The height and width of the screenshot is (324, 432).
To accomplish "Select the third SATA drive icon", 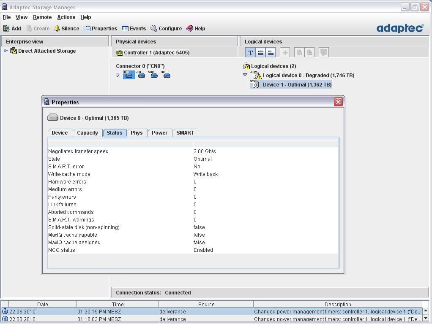I will point(154,75).
